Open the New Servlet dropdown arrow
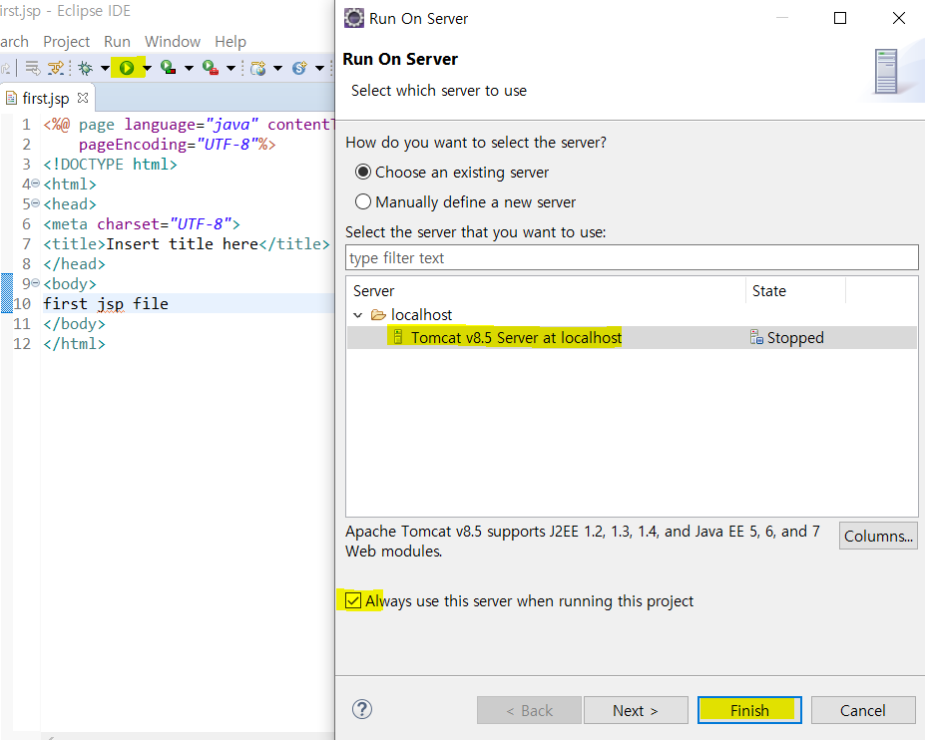The height and width of the screenshot is (740, 925). (x=319, y=69)
